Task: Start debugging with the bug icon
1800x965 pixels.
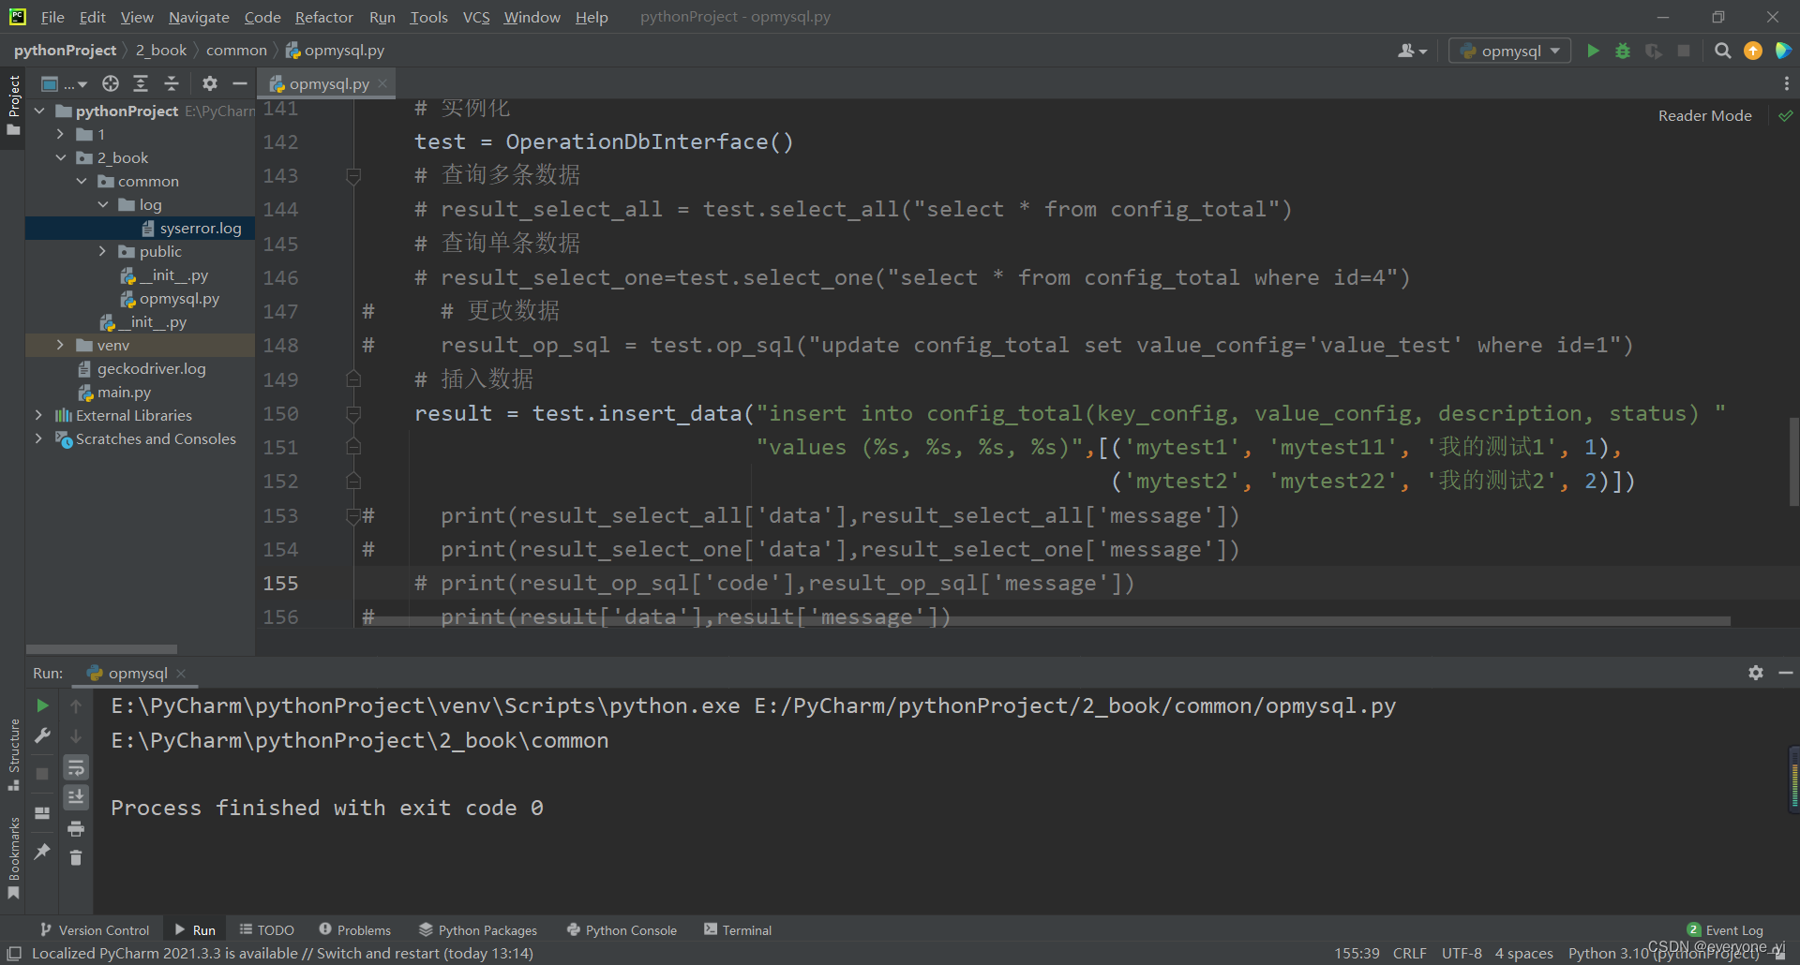Action: click(1623, 51)
